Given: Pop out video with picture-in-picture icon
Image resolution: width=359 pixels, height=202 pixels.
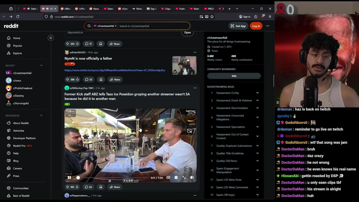Looking at the screenshot, I should tap(190, 131).
